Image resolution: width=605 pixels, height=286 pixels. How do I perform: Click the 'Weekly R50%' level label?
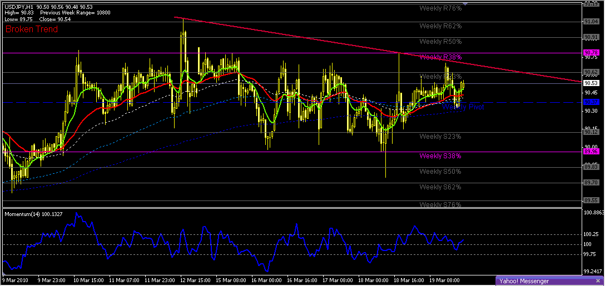440,42
